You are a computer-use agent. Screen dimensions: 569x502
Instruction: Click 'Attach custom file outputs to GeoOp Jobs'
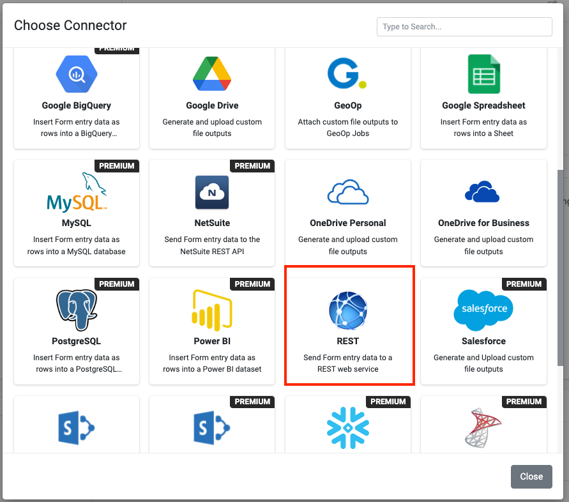[x=347, y=127]
